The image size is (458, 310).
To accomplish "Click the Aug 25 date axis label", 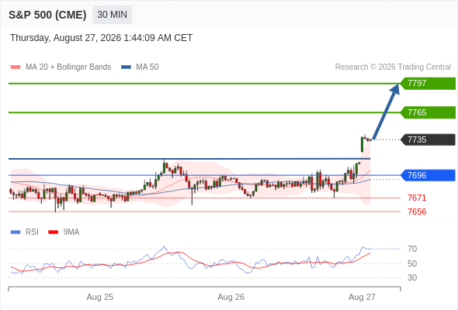I will click(100, 297).
